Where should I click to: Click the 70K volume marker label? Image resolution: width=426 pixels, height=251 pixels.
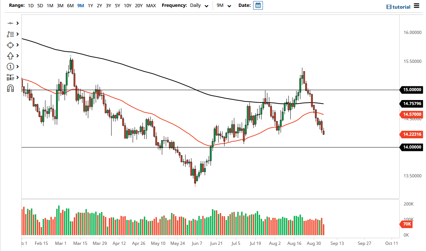pos(406,224)
